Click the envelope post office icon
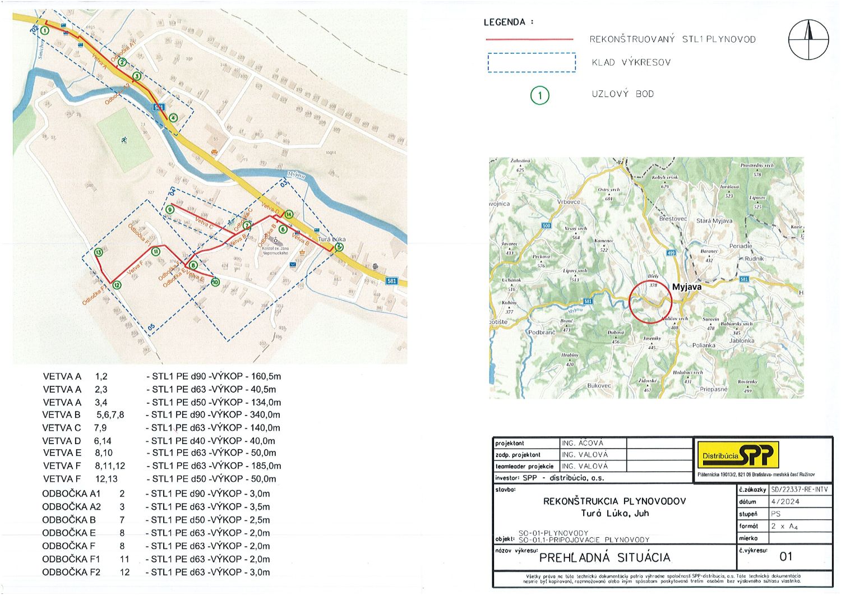The image size is (841, 595). tap(293, 264)
